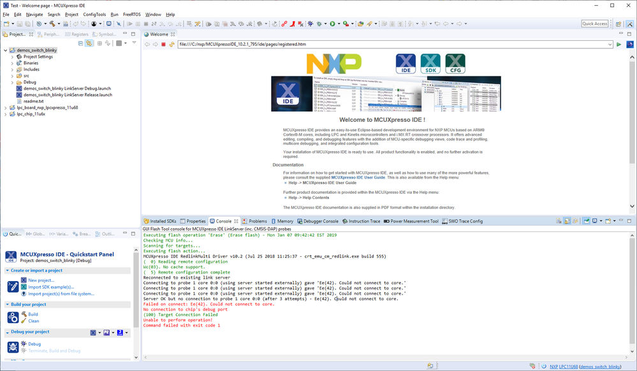
Task: Open the ConfigTools menu
Action: tap(94, 14)
